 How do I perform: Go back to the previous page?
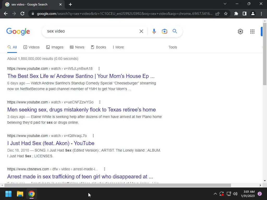click(x=6, y=14)
